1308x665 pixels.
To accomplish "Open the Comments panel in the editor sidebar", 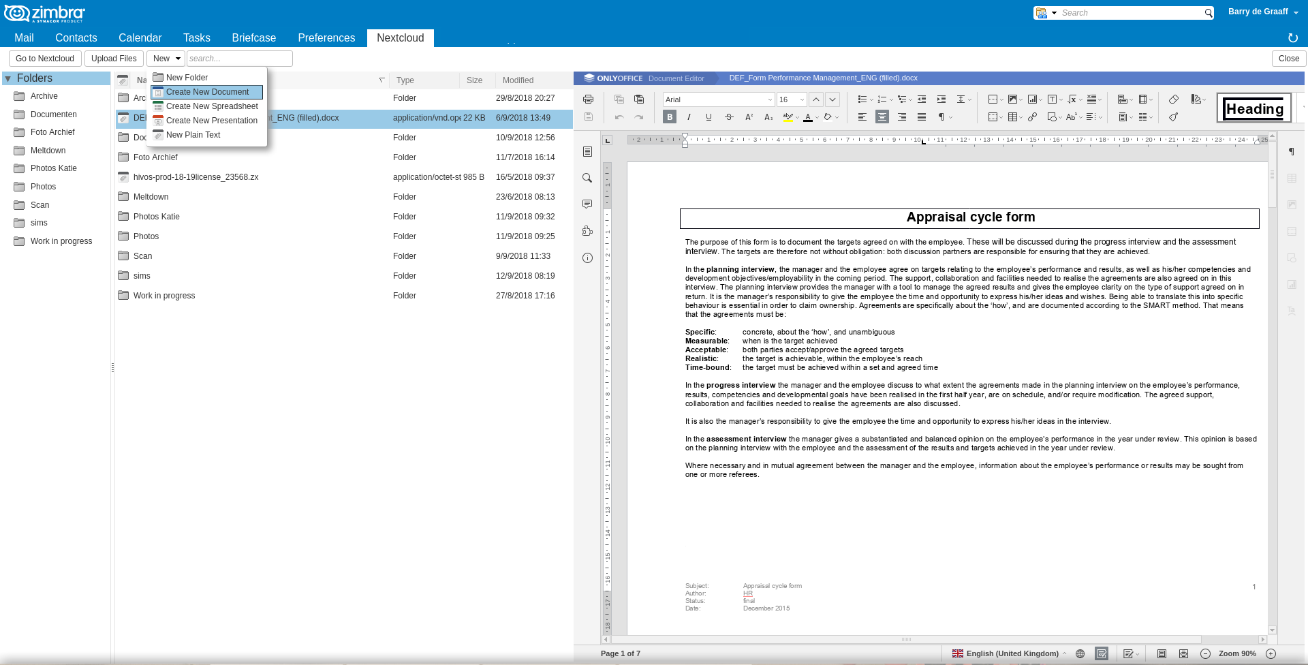I will pyautogui.click(x=587, y=204).
